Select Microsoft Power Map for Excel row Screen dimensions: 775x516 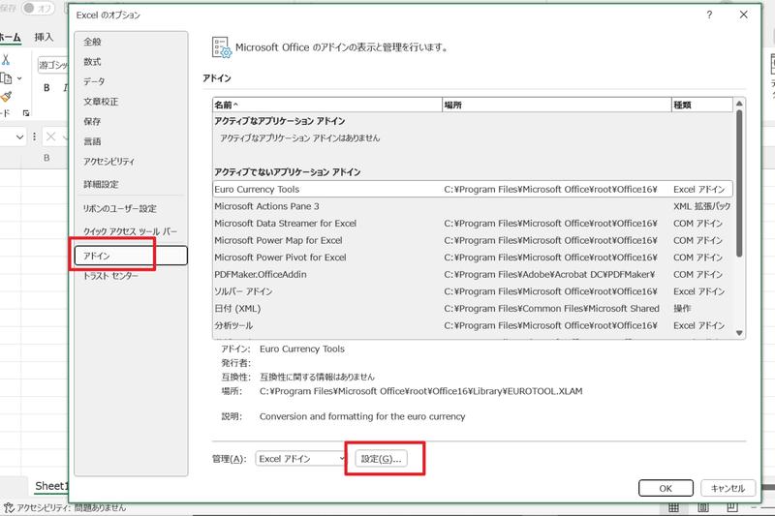pyautogui.click(x=473, y=240)
